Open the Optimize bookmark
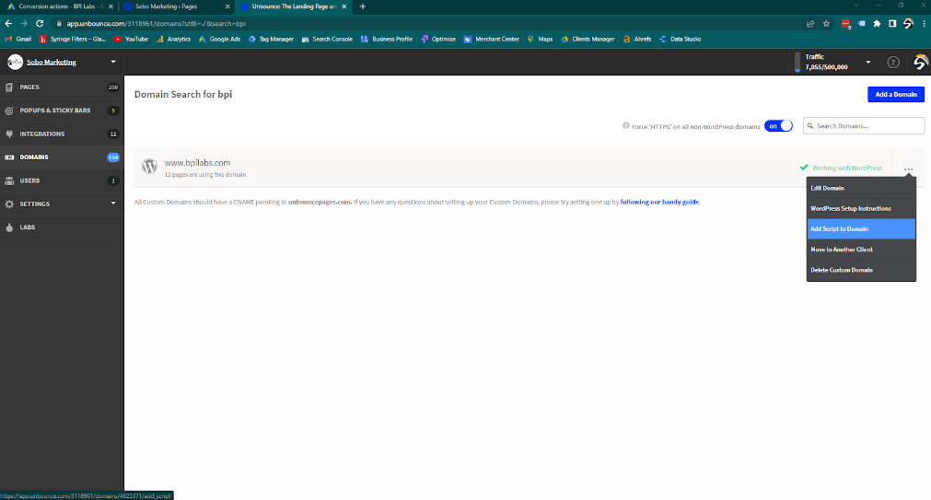 pyautogui.click(x=438, y=40)
